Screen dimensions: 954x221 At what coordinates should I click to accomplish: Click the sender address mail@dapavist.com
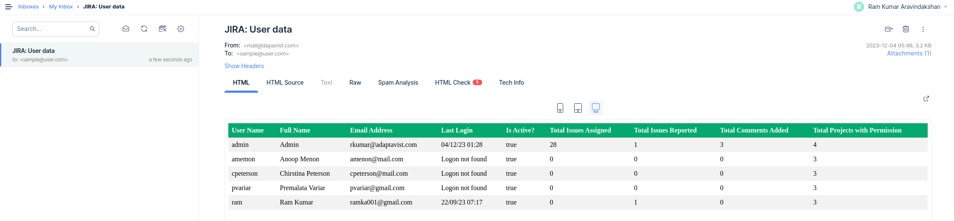point(271,46)
